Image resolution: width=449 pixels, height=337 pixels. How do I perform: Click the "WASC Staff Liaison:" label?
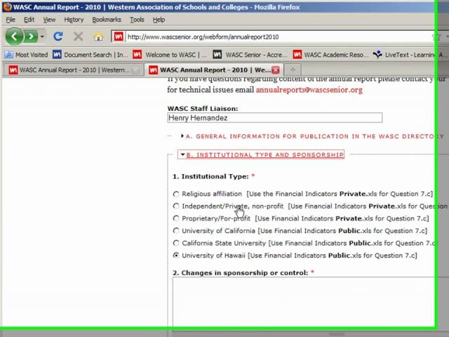pyautogui.click(x=203, y=109)
